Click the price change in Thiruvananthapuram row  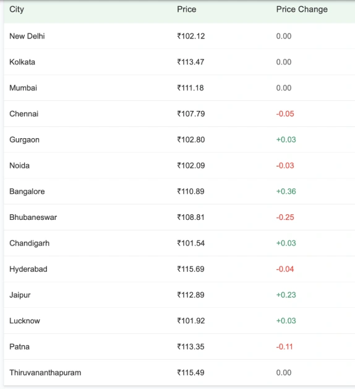[284, 373]
